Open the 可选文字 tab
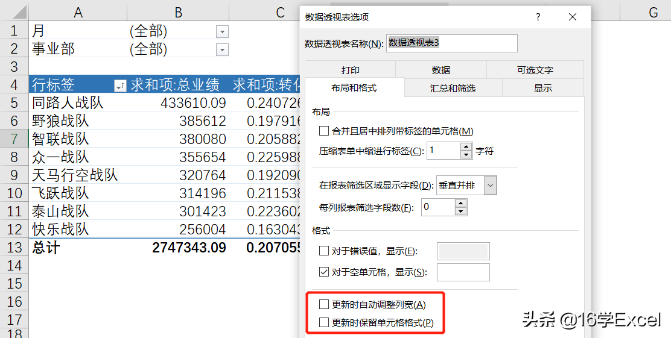This screenshot has width=671, height=338. coord(535,70)
